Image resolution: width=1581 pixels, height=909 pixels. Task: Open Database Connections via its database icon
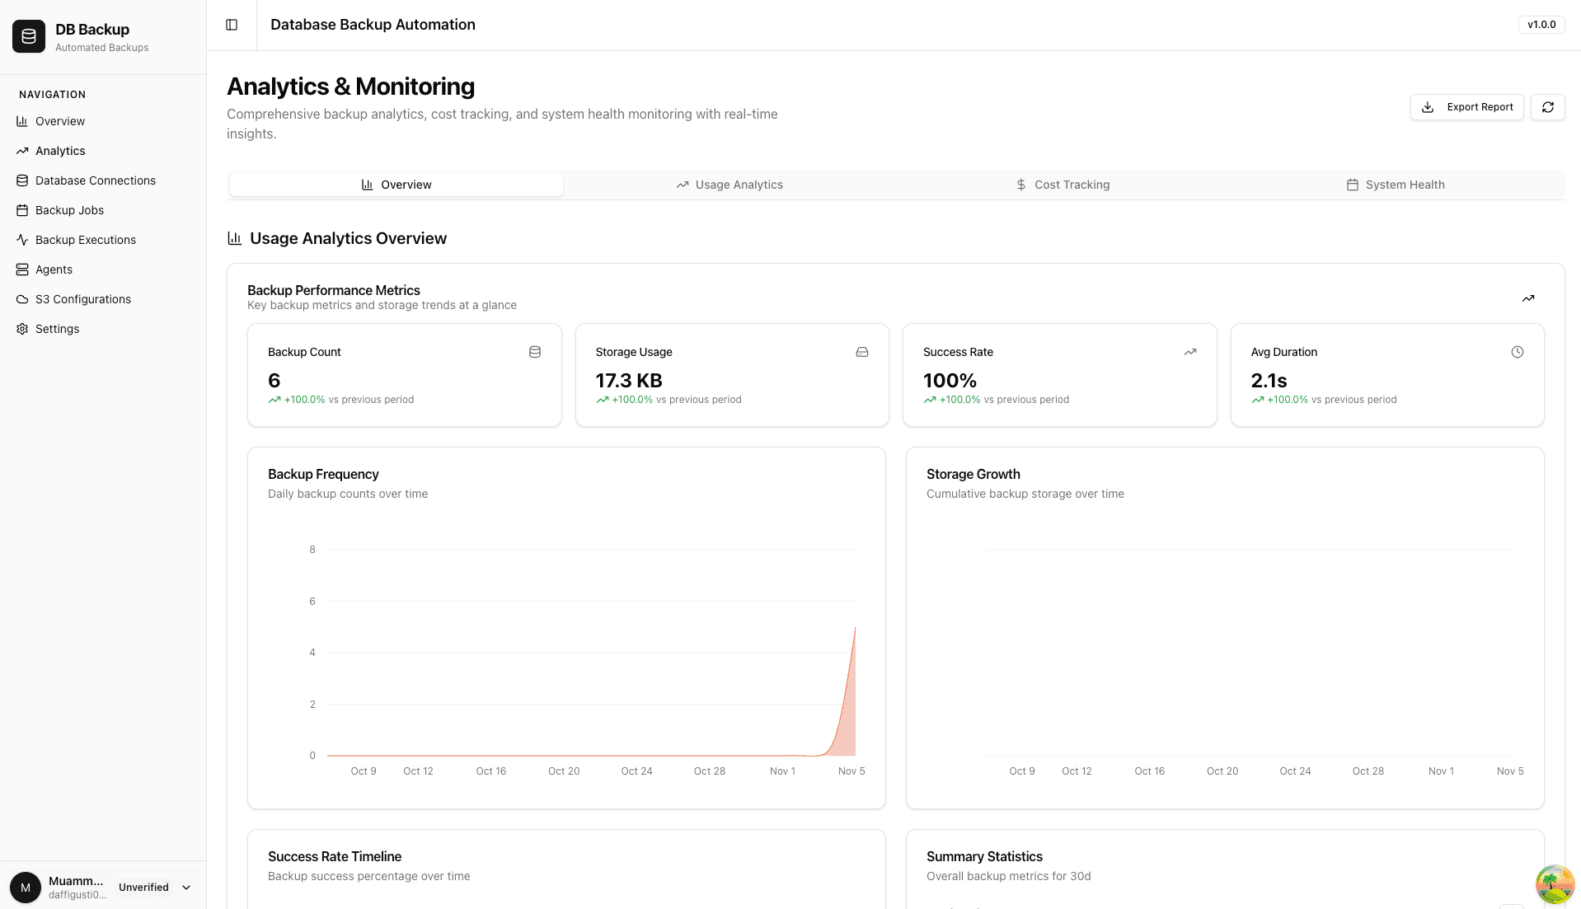tap(21, 180)
